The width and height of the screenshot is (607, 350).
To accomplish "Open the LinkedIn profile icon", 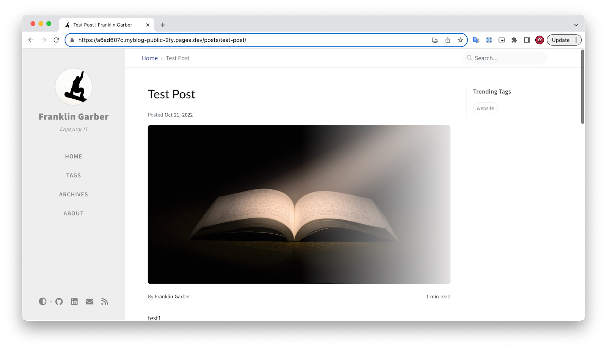I will (x=74, y=301).
